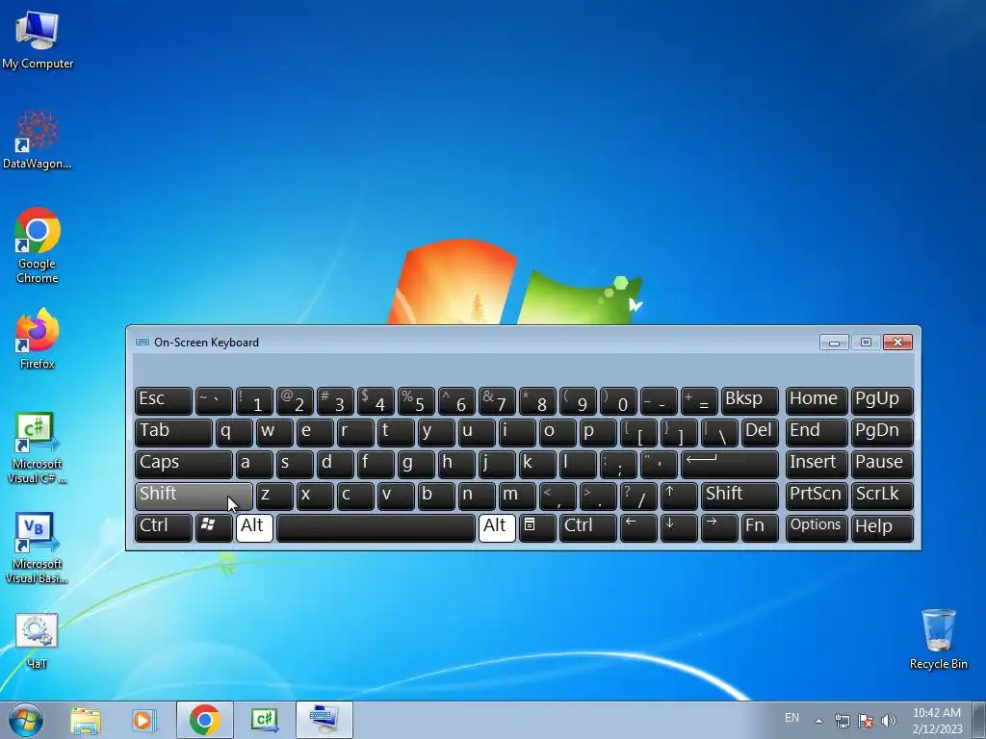Click the Pause key
The image size is (986, 739).
pyautogui.click(x=882, y=465)
